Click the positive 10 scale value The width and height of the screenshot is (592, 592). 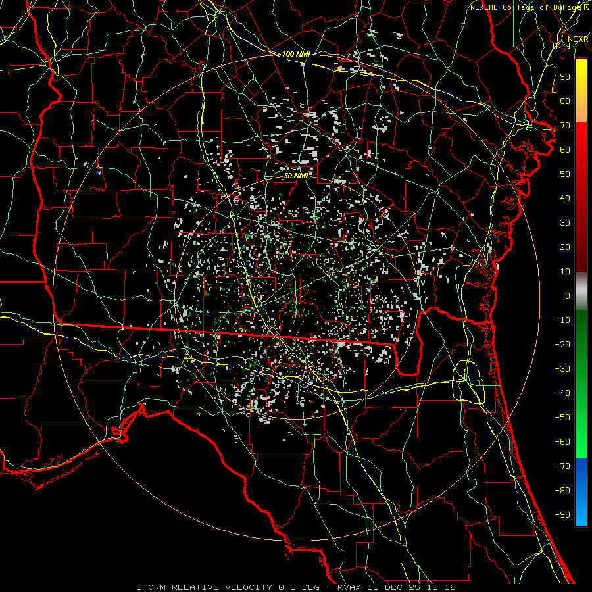click(565, 272)
